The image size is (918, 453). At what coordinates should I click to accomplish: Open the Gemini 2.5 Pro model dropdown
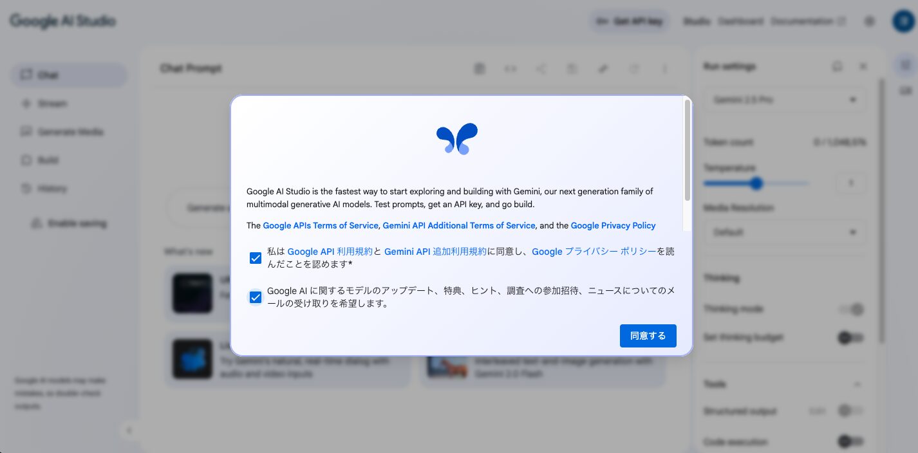(785, 100)
